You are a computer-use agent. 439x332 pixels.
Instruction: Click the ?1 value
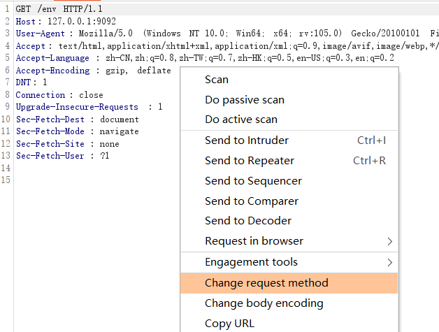point(104,156)
